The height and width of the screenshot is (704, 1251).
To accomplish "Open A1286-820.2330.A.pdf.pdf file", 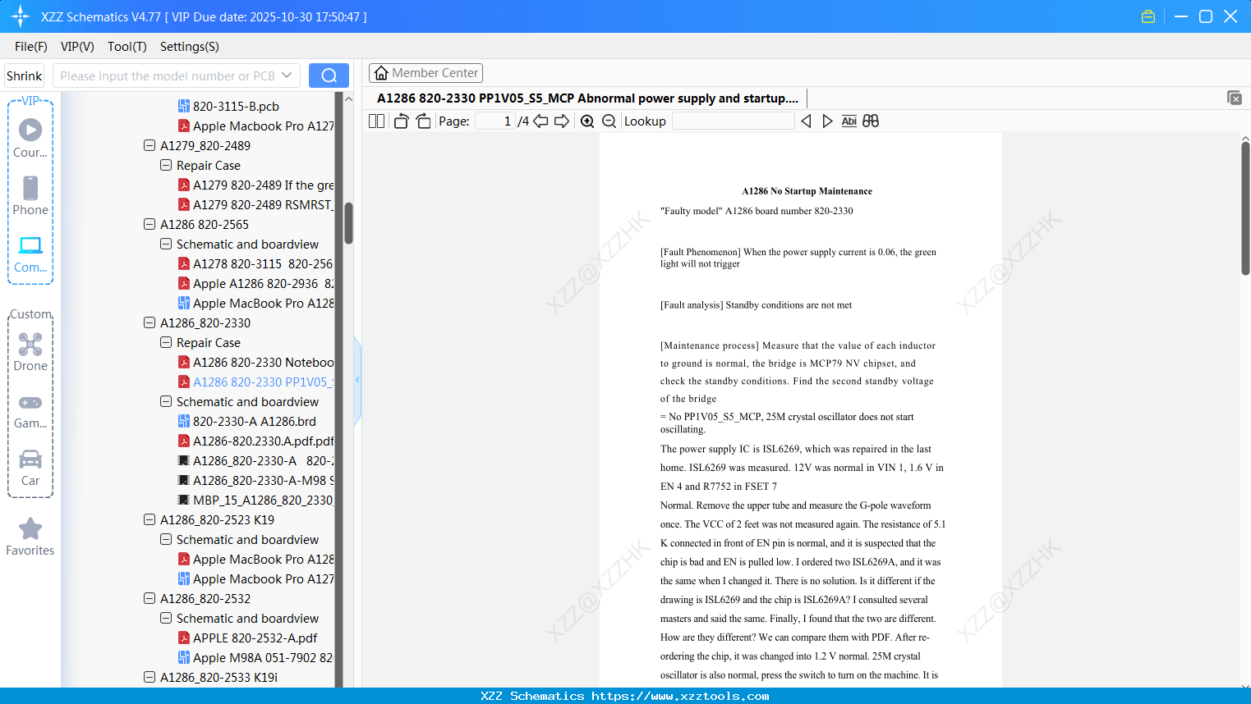I will click(255, 441).
